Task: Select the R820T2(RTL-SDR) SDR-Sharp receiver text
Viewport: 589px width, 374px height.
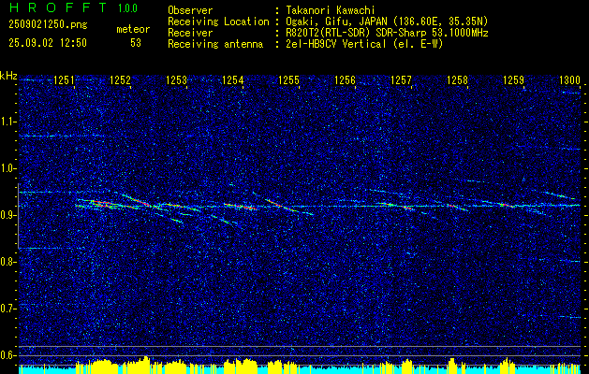Action: [387, 33]
